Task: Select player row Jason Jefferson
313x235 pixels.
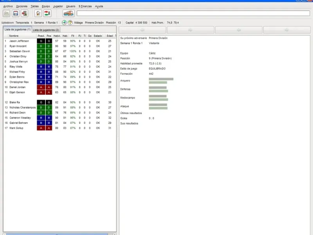Action: [59, 41]
